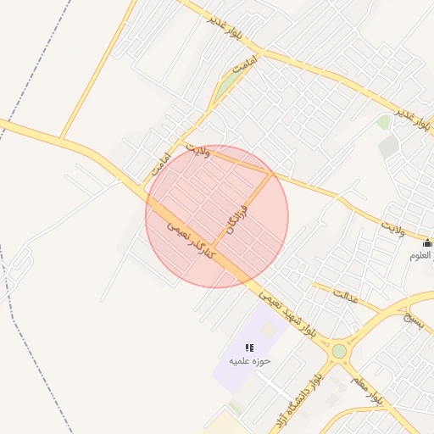Click the حوزه علمیه seminary icon
Image resolution: width=434 pixels, height=434 pixels.
point(249,348)
